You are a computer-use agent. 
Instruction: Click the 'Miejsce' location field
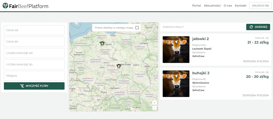click(x=34, y=76)
